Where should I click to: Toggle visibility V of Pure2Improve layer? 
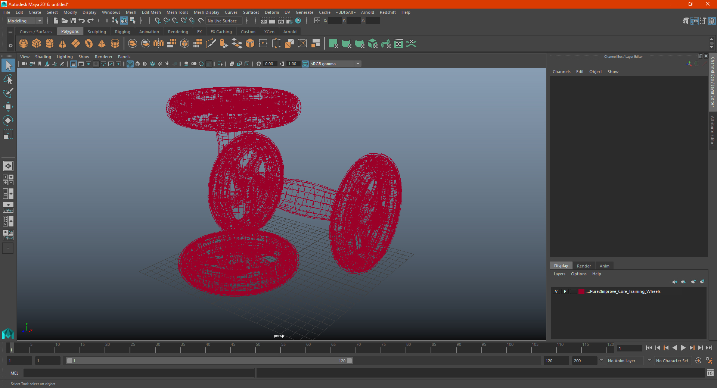tap(556, 291)
